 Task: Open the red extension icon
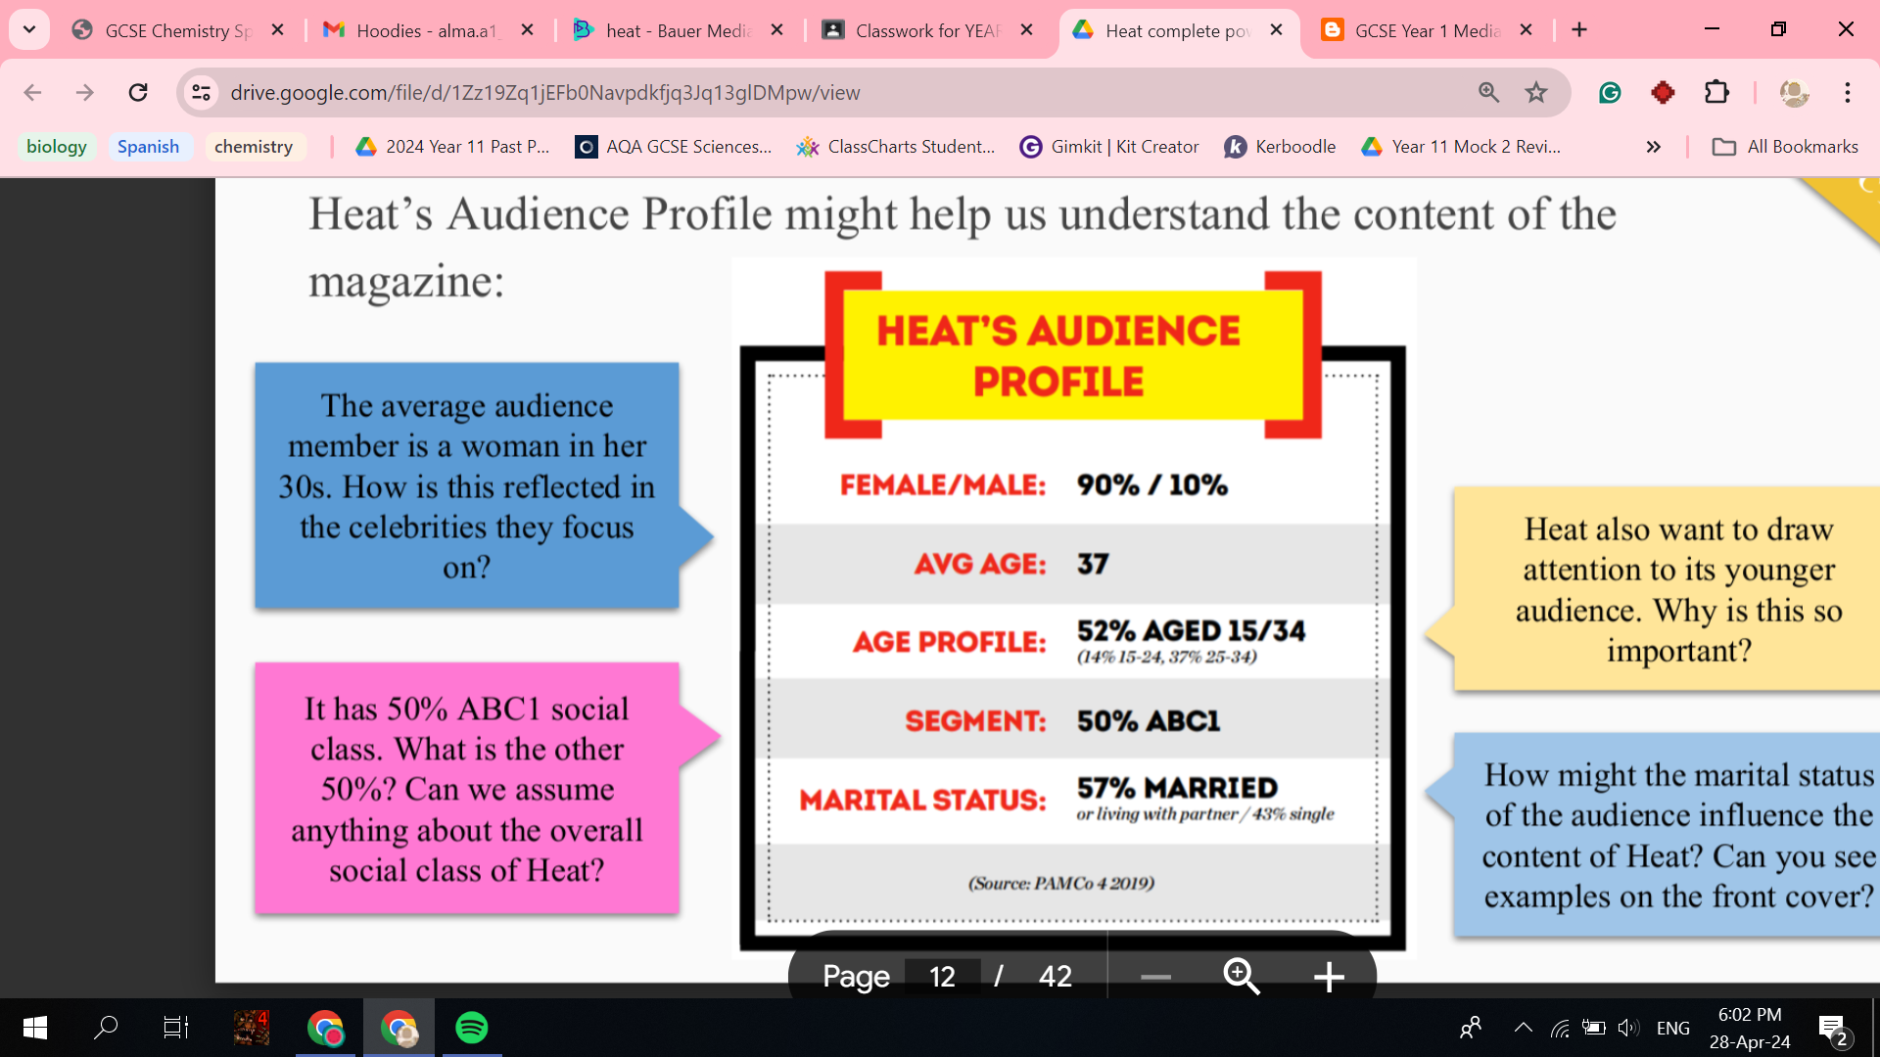pyautogui.click(x=1663, y=92)
